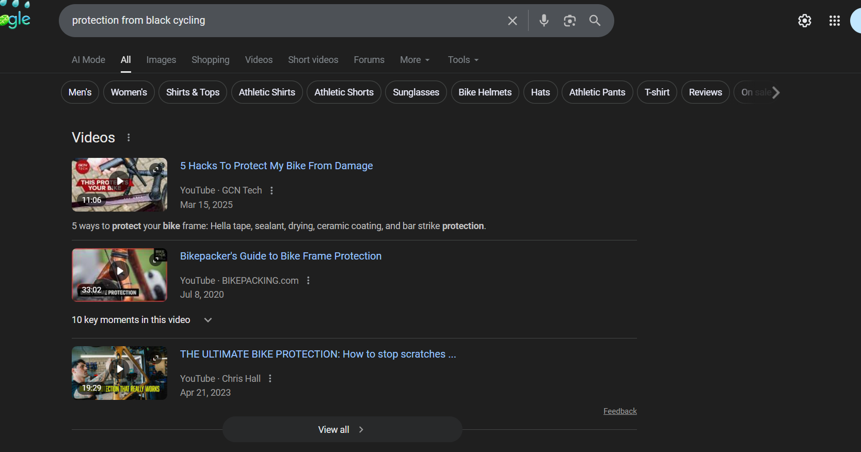Open the three-dot menu beside BIKEPACKING.com
This screenshot has height=452, width=861.
[308, 280]
